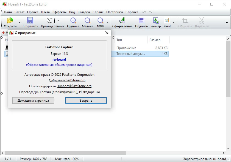Expand the Открыть dropdown arrow
Viewport: 231px width, 162px height.
pyautogui.click(x=19, y=23)
